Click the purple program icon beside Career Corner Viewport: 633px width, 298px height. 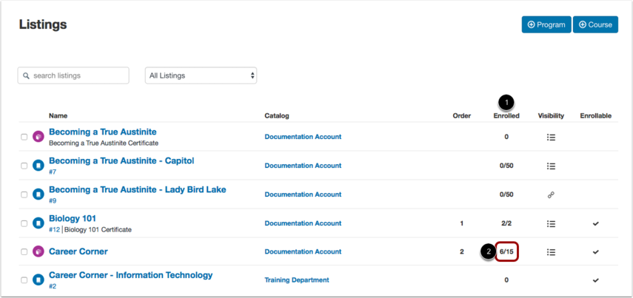tap(38, 252)
